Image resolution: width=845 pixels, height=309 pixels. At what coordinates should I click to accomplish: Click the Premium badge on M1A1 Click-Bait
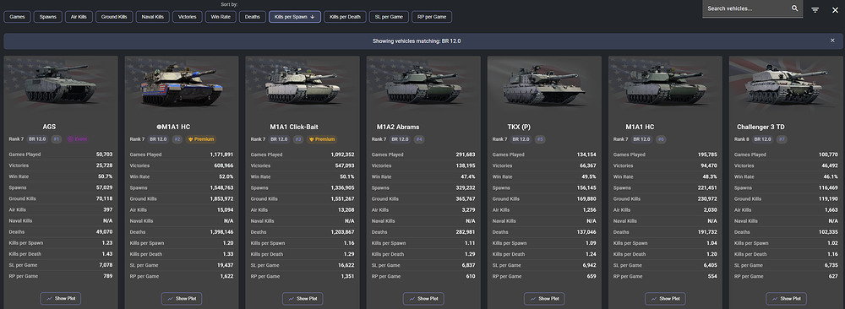pyautogui.click(x=322, y=139)
